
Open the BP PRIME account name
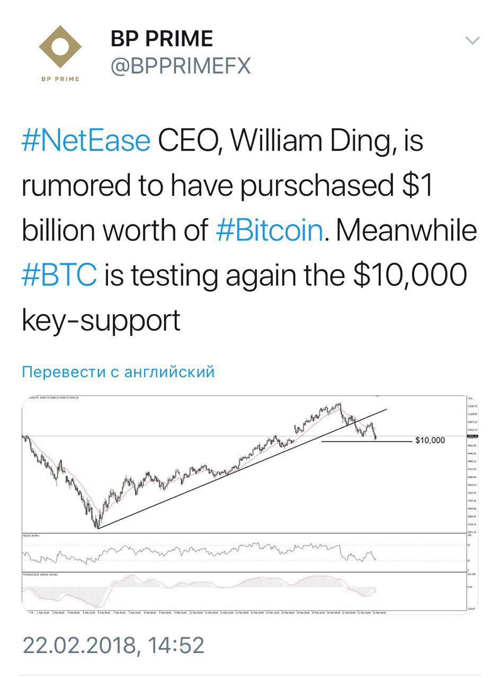point(162,39)
